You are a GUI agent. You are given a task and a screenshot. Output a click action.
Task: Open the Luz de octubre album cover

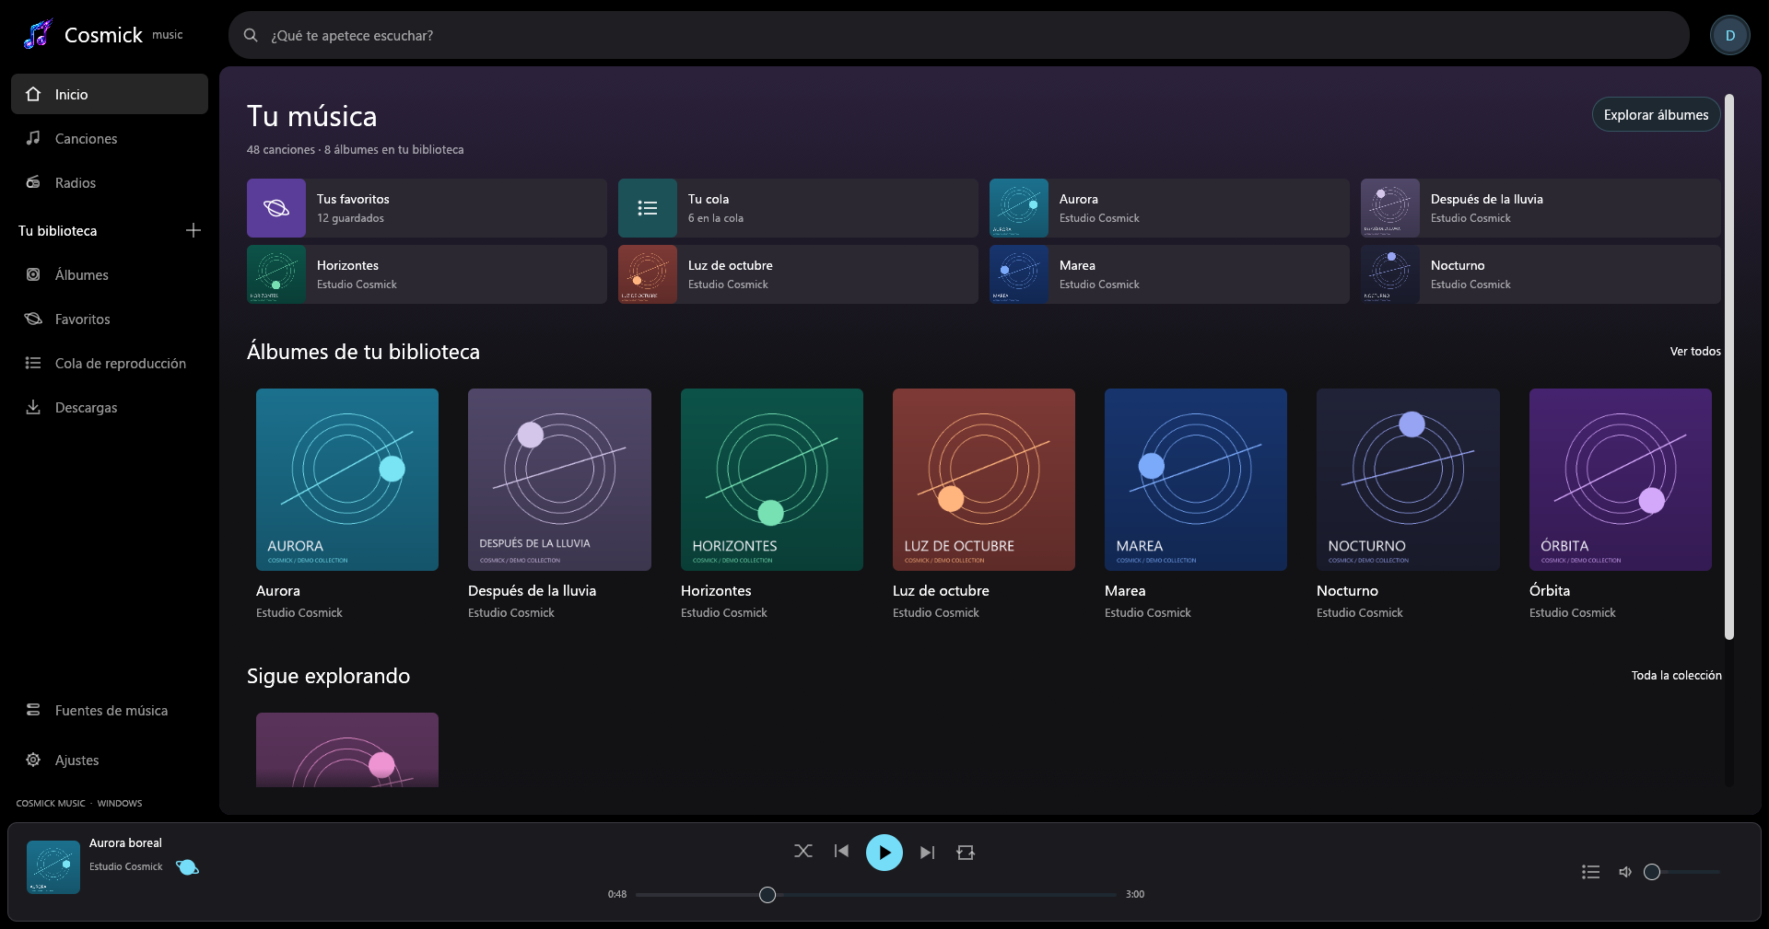point(984,480)
